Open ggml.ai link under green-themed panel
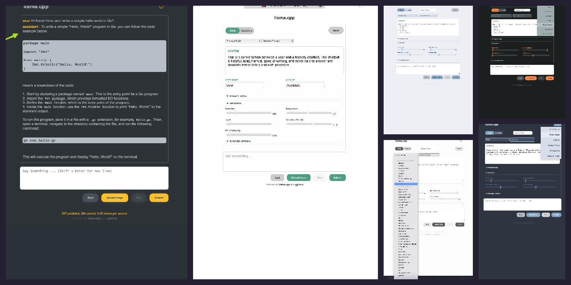Image resolution: width=571 pixels, height=285 pixels. (x=299, y=185)
